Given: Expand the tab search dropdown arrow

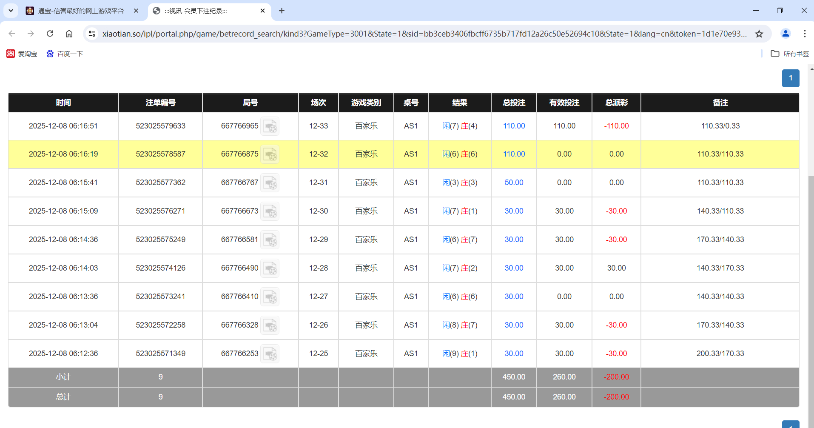Looking at the screenshot, I should coord(10,11).
